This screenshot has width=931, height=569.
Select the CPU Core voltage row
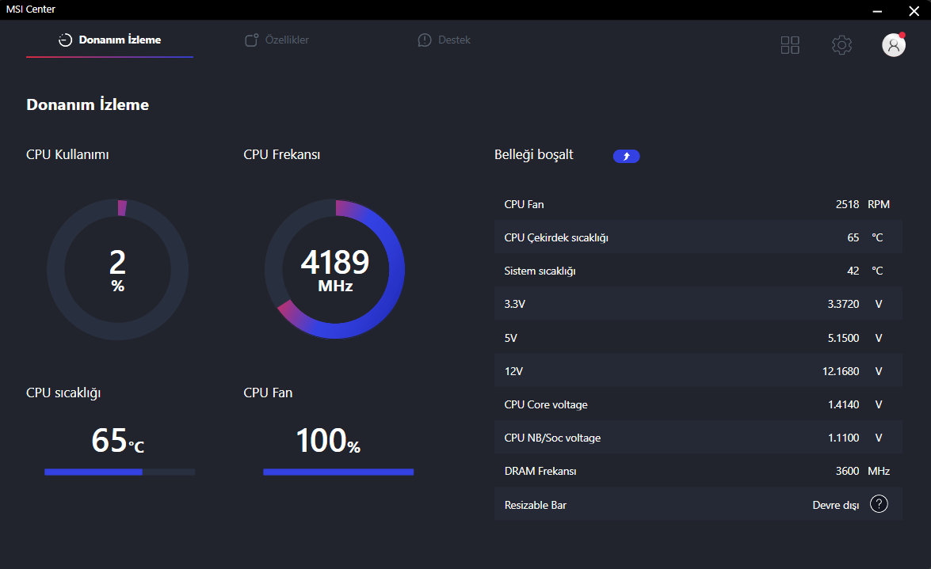click(x=698, y=404)
